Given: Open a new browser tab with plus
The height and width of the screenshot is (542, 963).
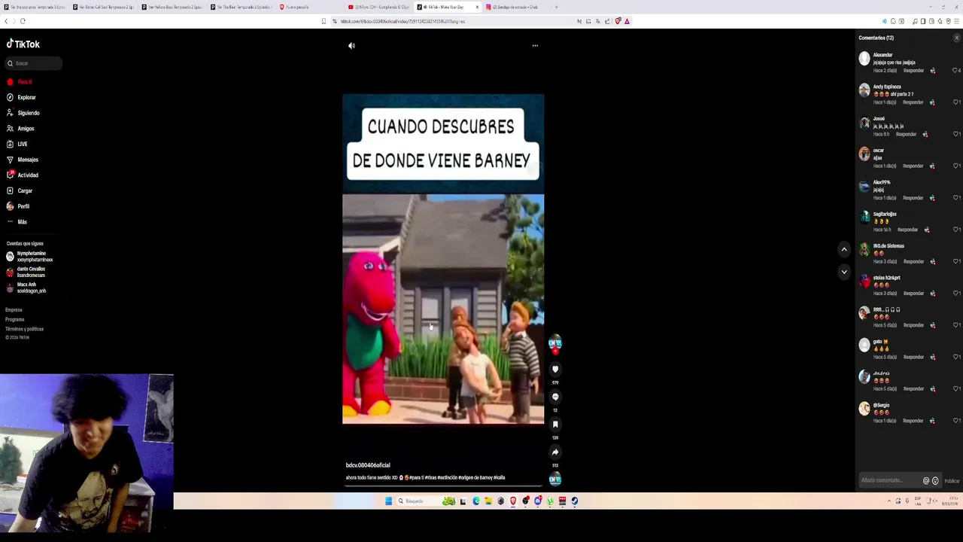Looking at the screenshot, I should [x=556, y=7].
